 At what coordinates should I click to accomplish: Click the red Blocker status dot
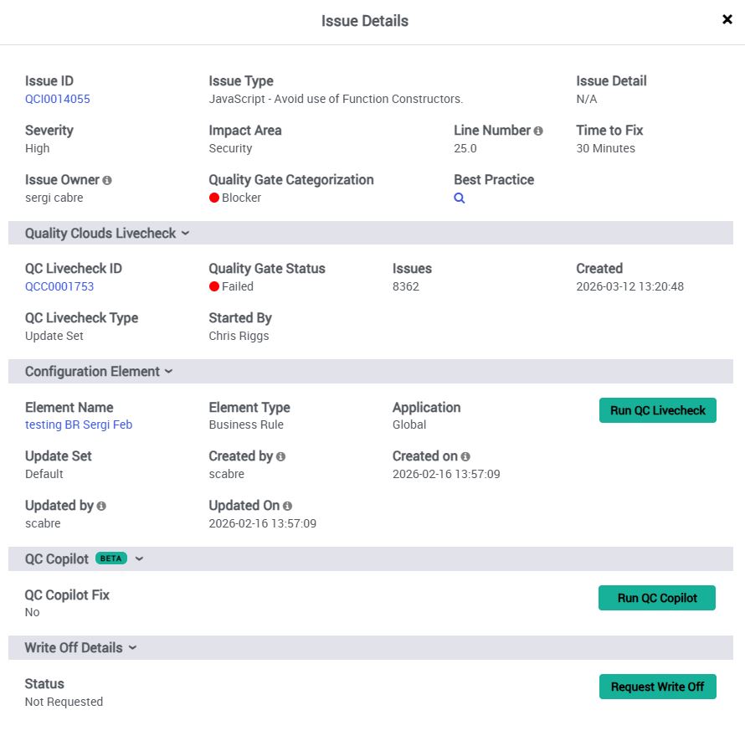tap(214, 198)
